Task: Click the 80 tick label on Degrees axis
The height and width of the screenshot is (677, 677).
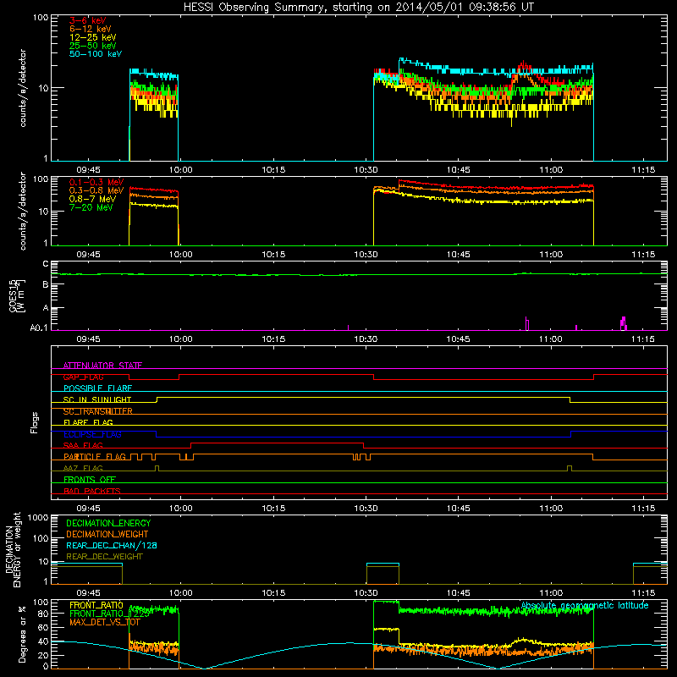Action: click(43, 614)
